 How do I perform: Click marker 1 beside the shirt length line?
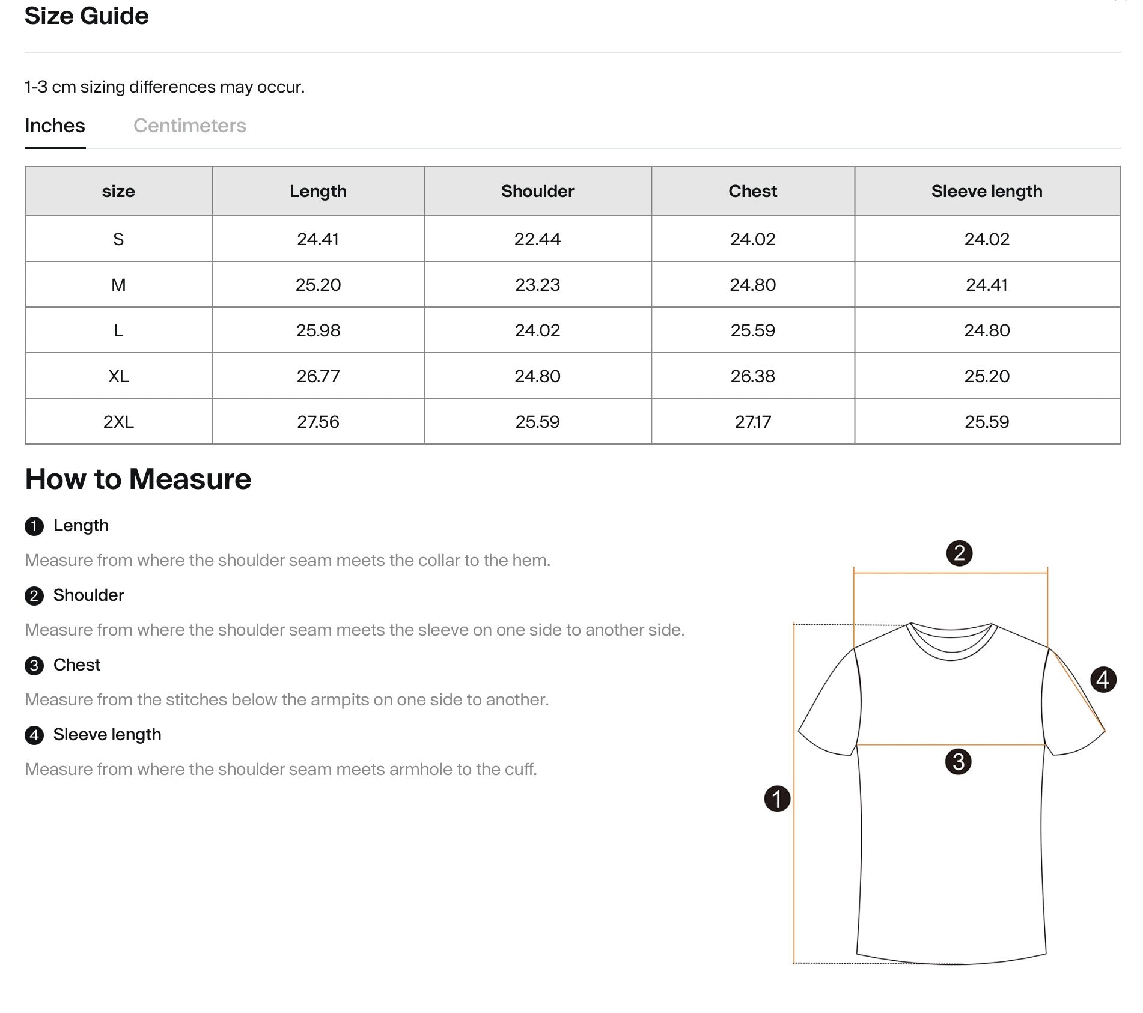pos(778,797)
